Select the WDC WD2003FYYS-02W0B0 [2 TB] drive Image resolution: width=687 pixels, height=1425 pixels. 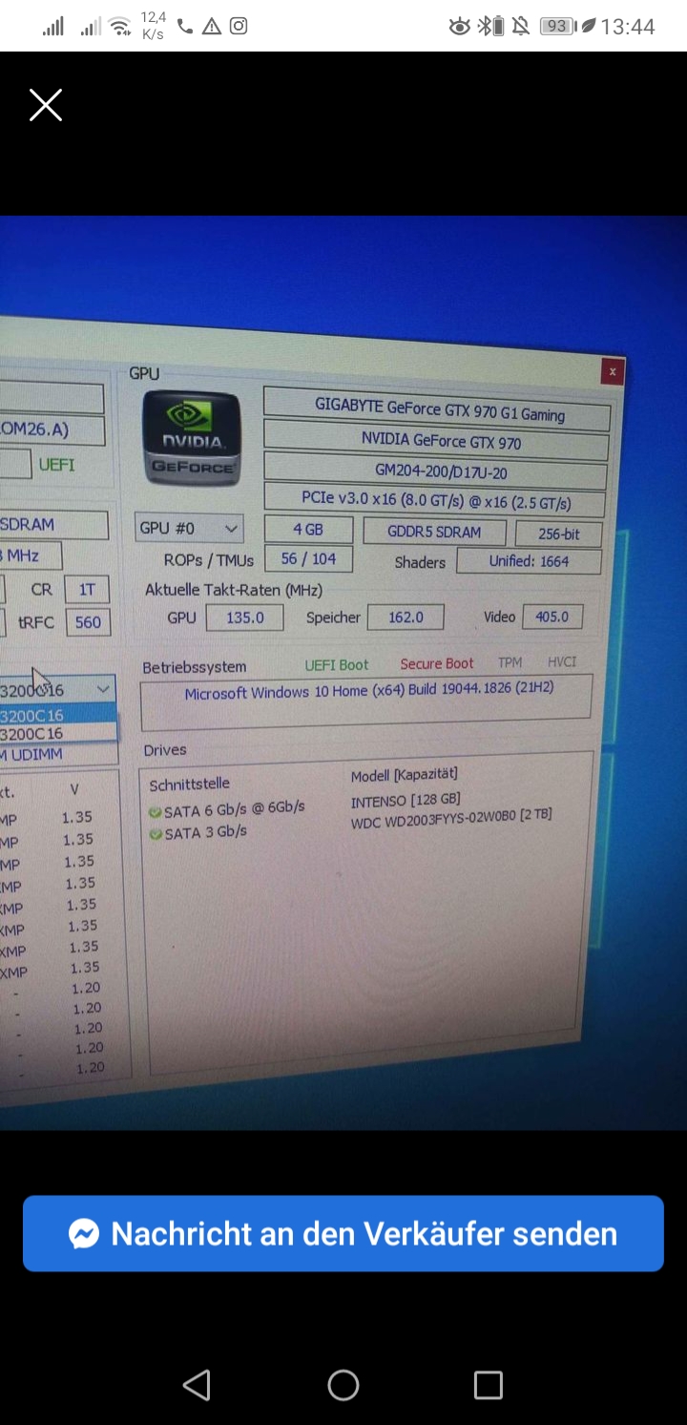[x=451, y=820]
